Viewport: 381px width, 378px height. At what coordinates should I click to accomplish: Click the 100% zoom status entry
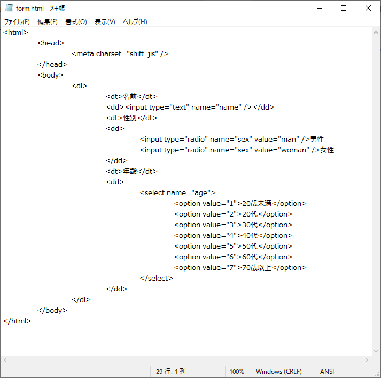tap(237, 372)
